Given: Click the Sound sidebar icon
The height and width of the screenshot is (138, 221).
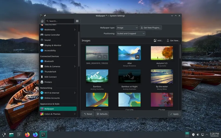Looking at the screenshot, I should [x=42, y=40].
